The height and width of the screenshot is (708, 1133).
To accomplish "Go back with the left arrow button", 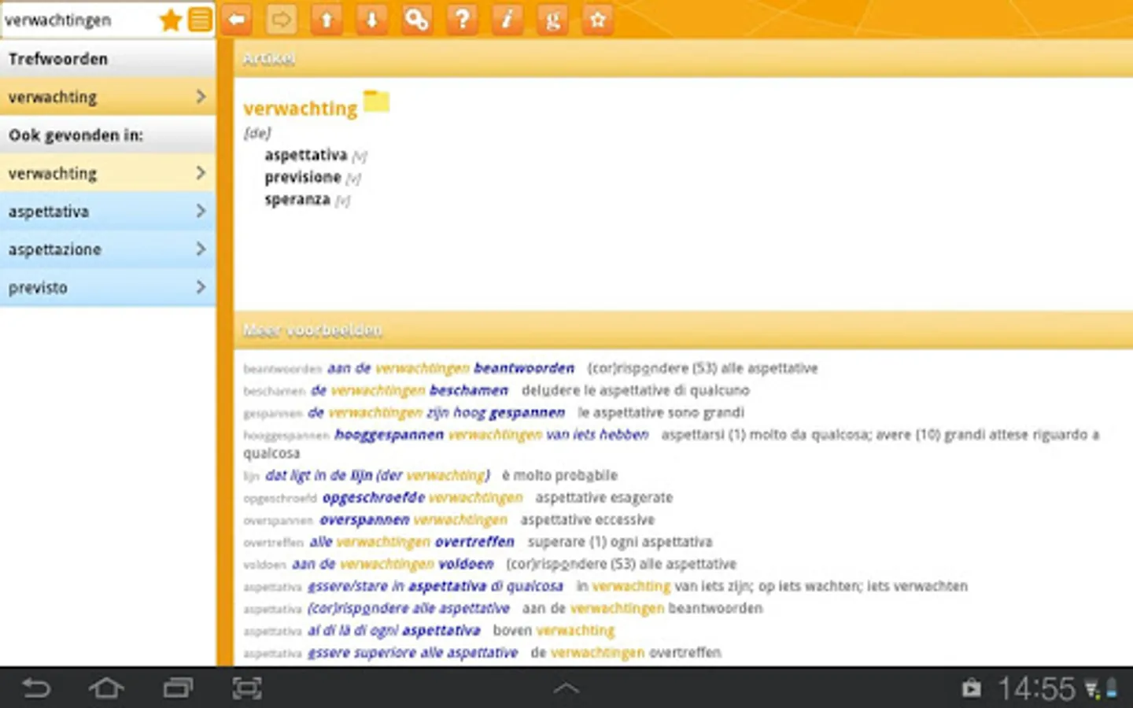I will pos(236,19).
